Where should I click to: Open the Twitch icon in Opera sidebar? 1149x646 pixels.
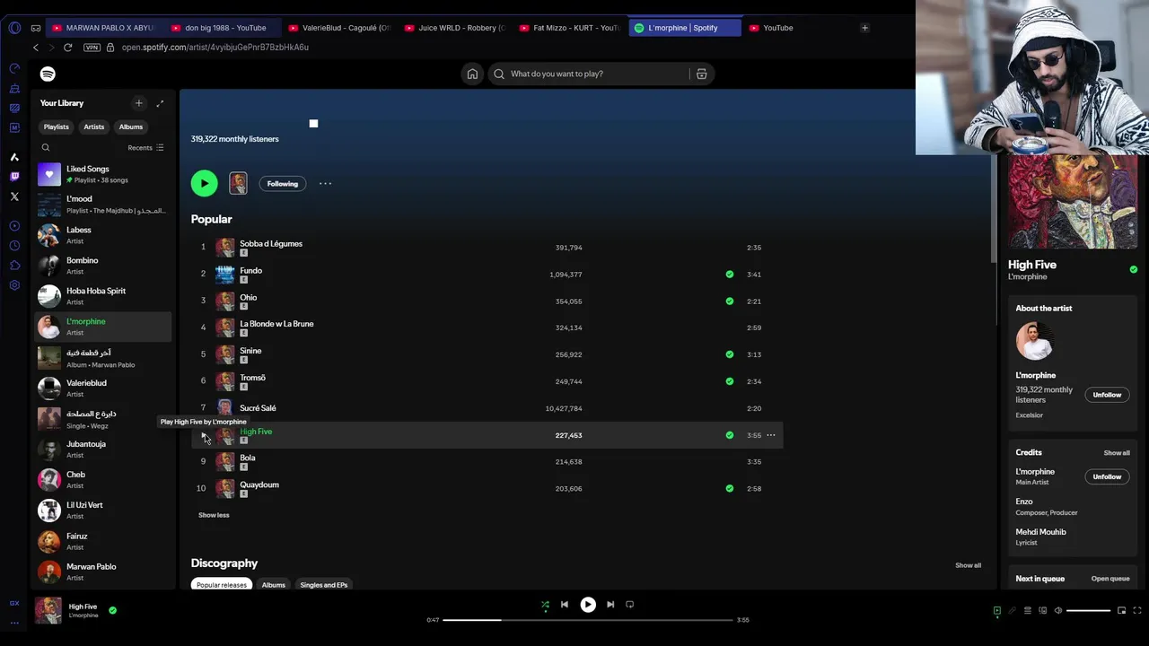(x=14, y=177)
